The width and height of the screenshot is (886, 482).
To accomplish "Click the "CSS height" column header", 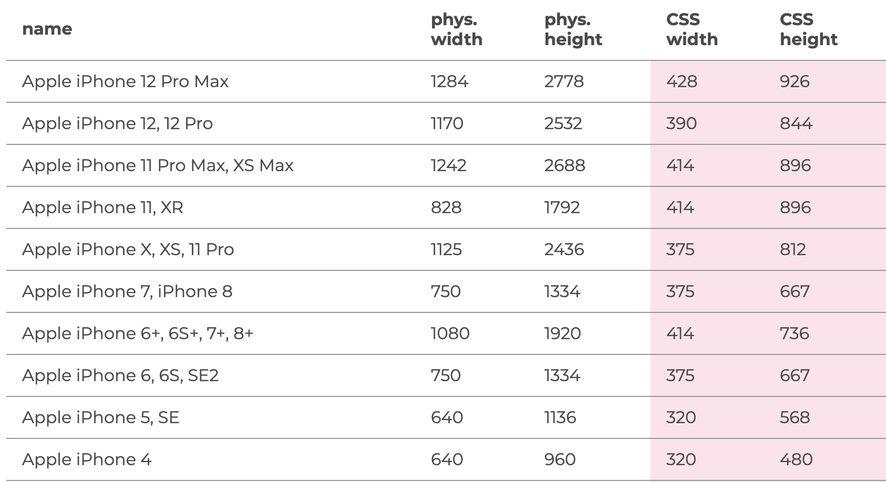I will [808, 29].
